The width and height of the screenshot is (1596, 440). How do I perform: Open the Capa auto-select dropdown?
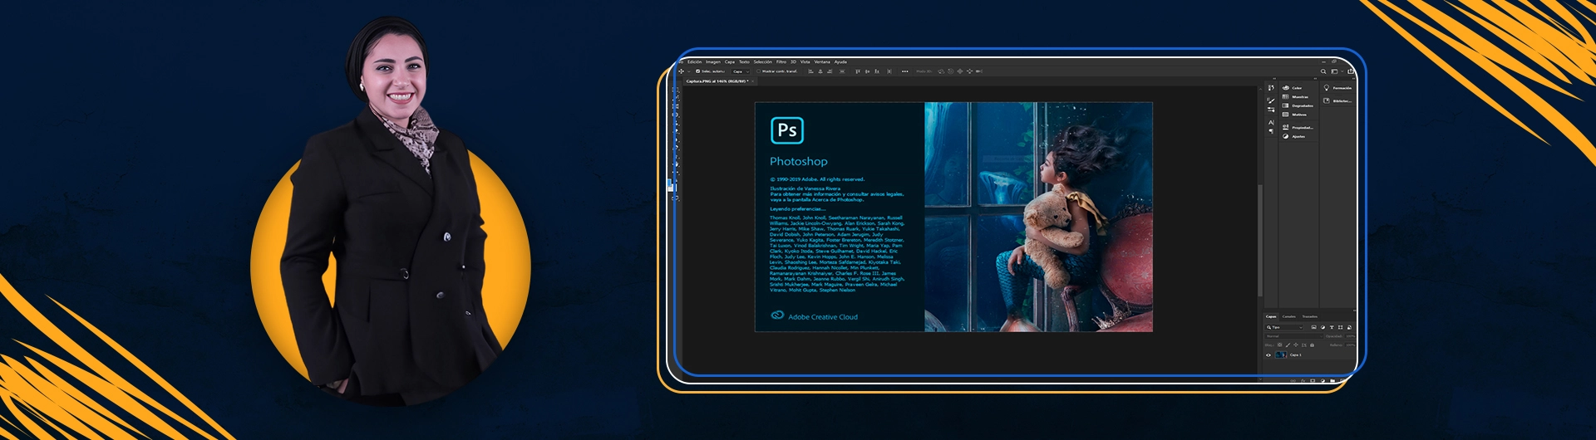(740, 71)
